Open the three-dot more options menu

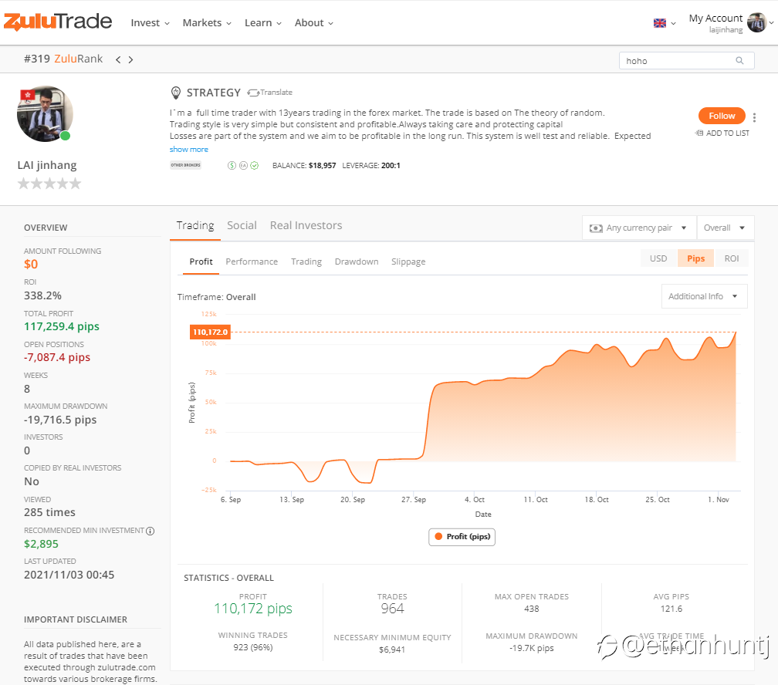754,117
